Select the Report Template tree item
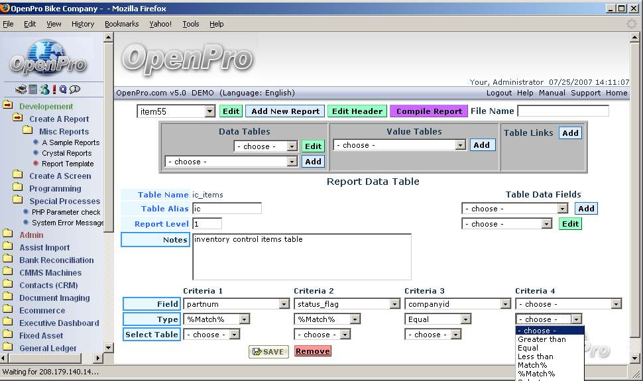 (x=68, y=164)
